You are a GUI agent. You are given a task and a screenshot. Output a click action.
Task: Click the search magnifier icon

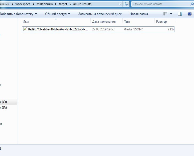click(192, 4)
